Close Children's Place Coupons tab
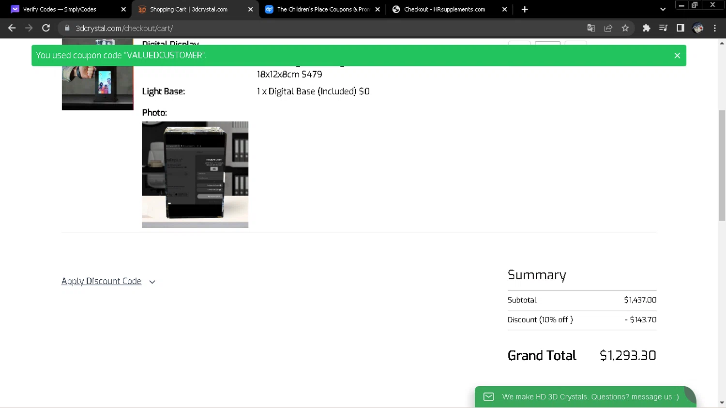Image resolution: width=726 pixels, height=408 pixels. 378,9
